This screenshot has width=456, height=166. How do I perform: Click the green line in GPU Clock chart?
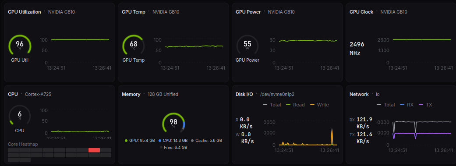(422, 39)
